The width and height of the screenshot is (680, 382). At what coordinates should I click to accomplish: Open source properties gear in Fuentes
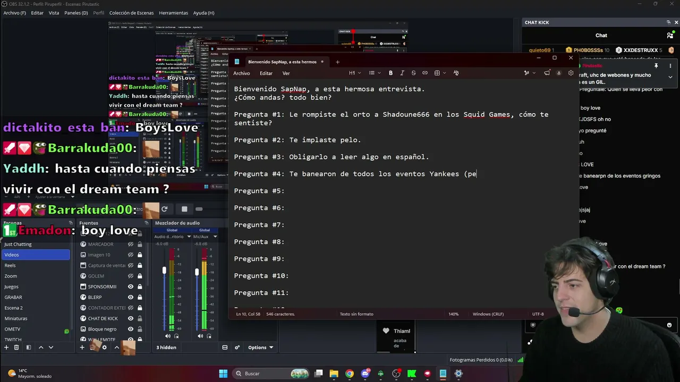[104, 348]
